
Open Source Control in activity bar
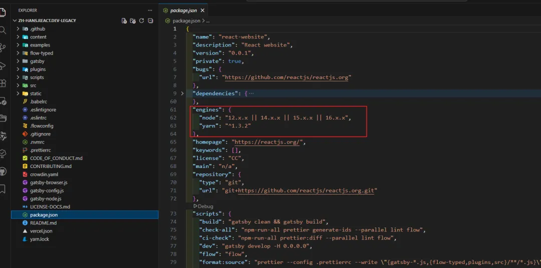point(2,47)
